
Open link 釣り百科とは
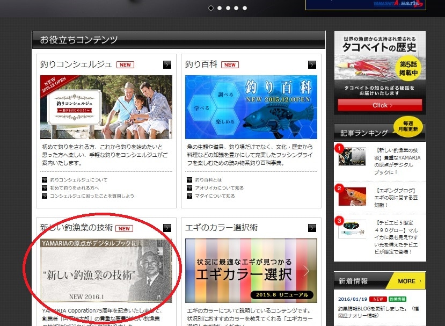click(208, 180)
